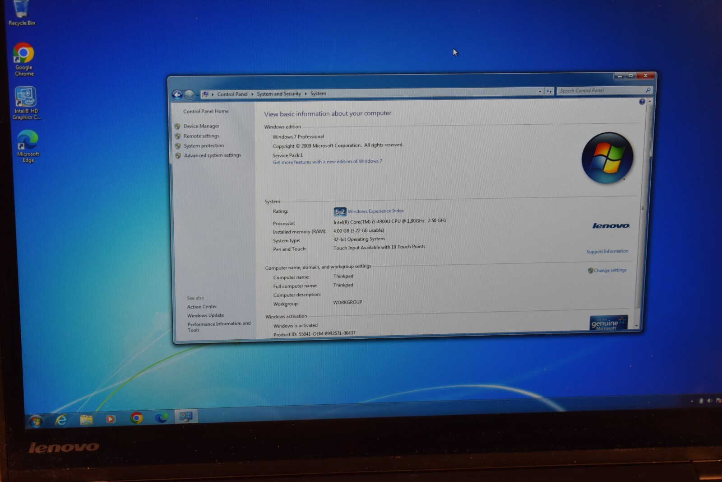Click Change settings for computer name
The image size is (722, 482).
pos(610,270)
